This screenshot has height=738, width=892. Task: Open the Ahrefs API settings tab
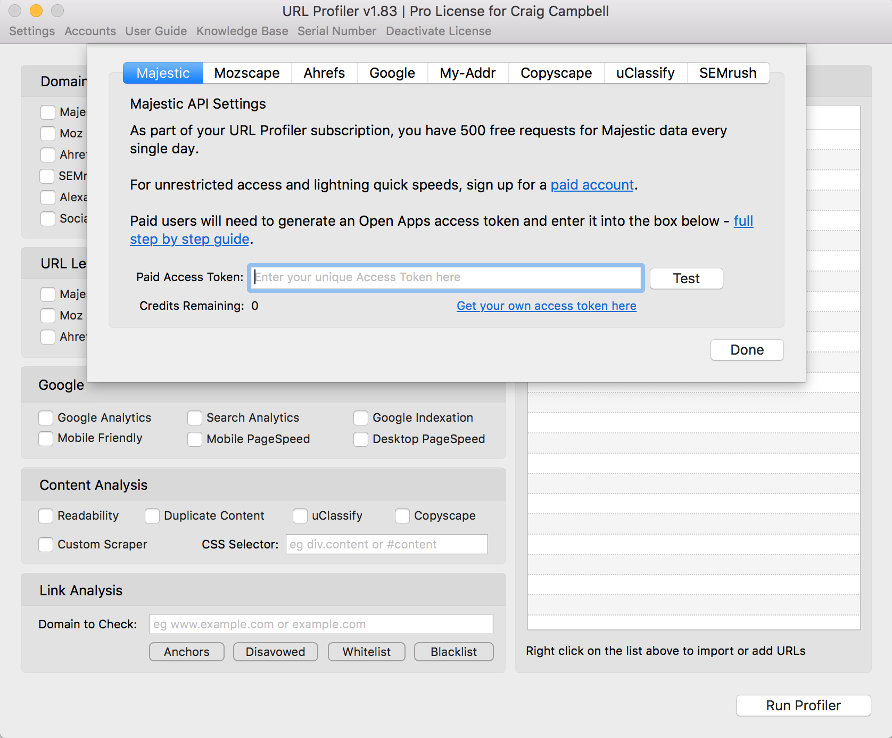324,73
